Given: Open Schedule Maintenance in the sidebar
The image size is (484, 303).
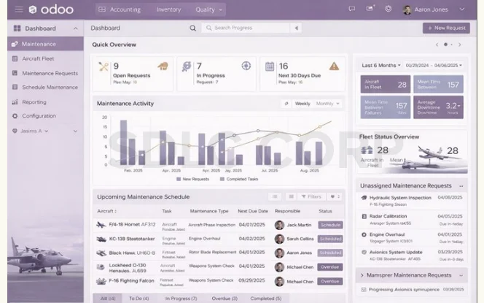Looking at the screenshot, I should pyautogui.click(x=45, y=88).
